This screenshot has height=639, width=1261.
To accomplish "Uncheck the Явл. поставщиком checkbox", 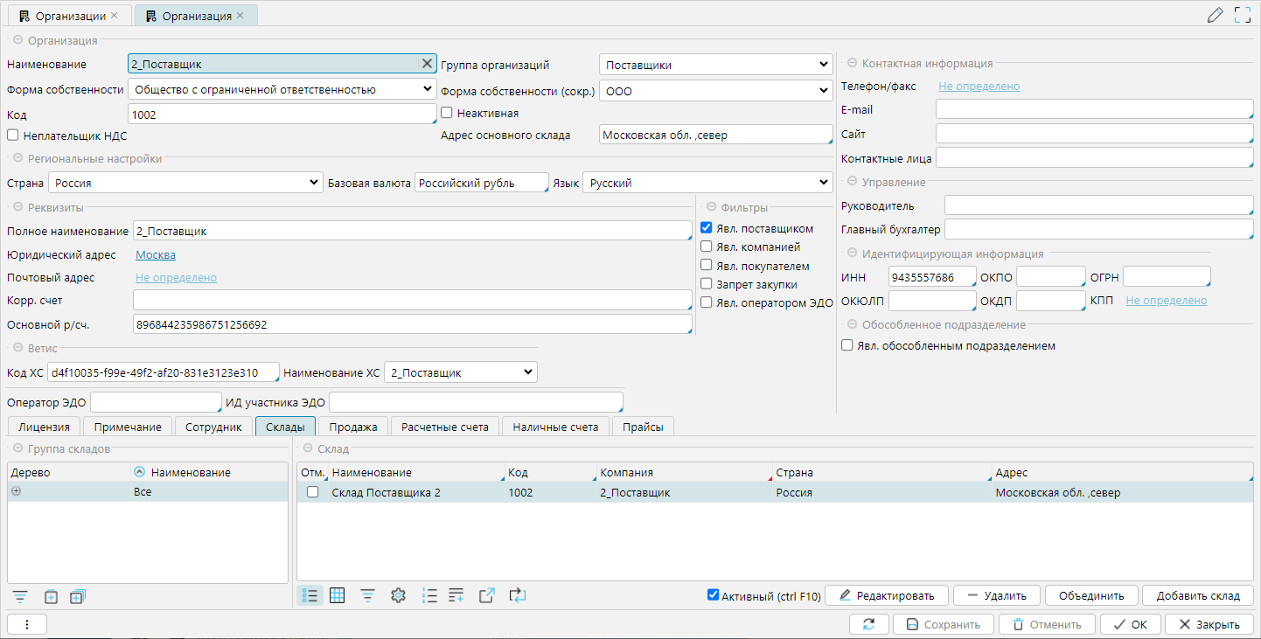I will [707, 228].
